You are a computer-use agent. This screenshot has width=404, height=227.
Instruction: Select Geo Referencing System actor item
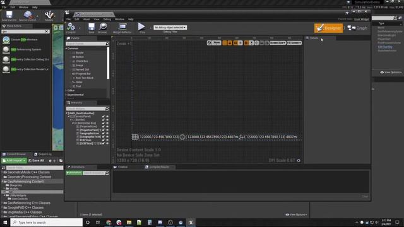tap(26, 49)
